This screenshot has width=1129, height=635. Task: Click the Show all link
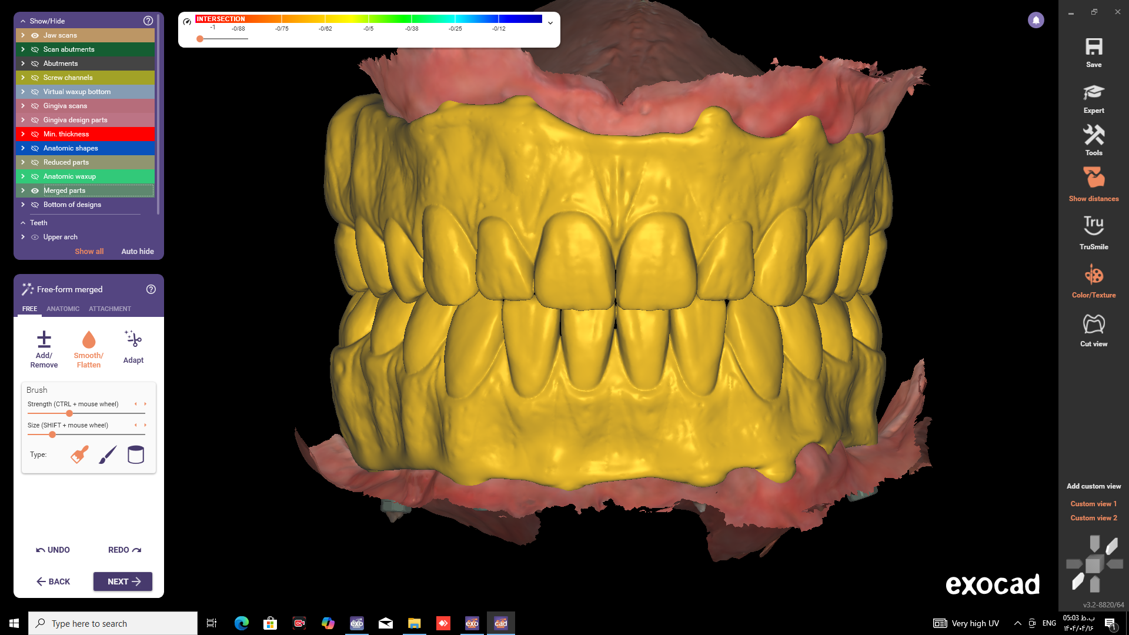click(89, 251)
